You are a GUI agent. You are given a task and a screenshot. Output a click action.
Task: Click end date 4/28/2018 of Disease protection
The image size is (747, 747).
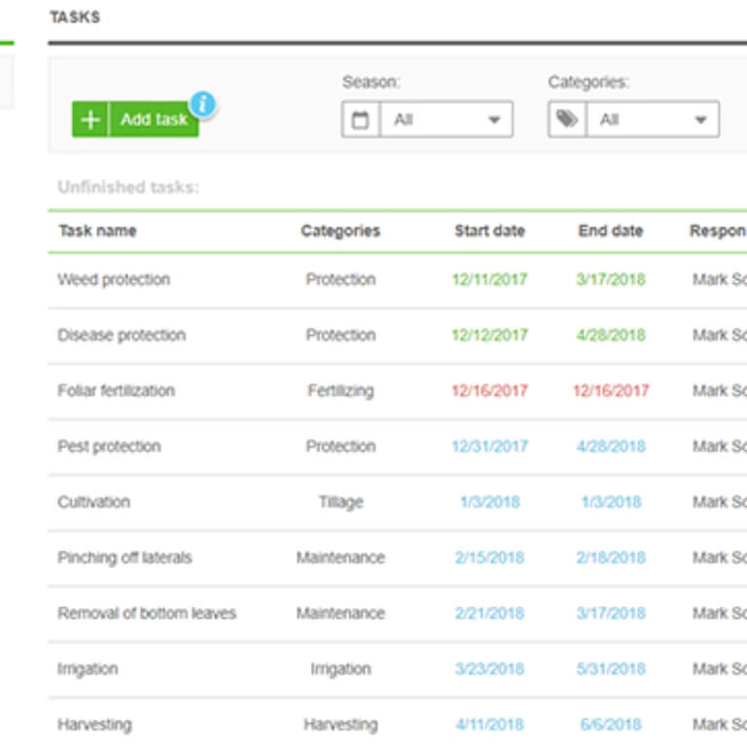tap(611, 335)
